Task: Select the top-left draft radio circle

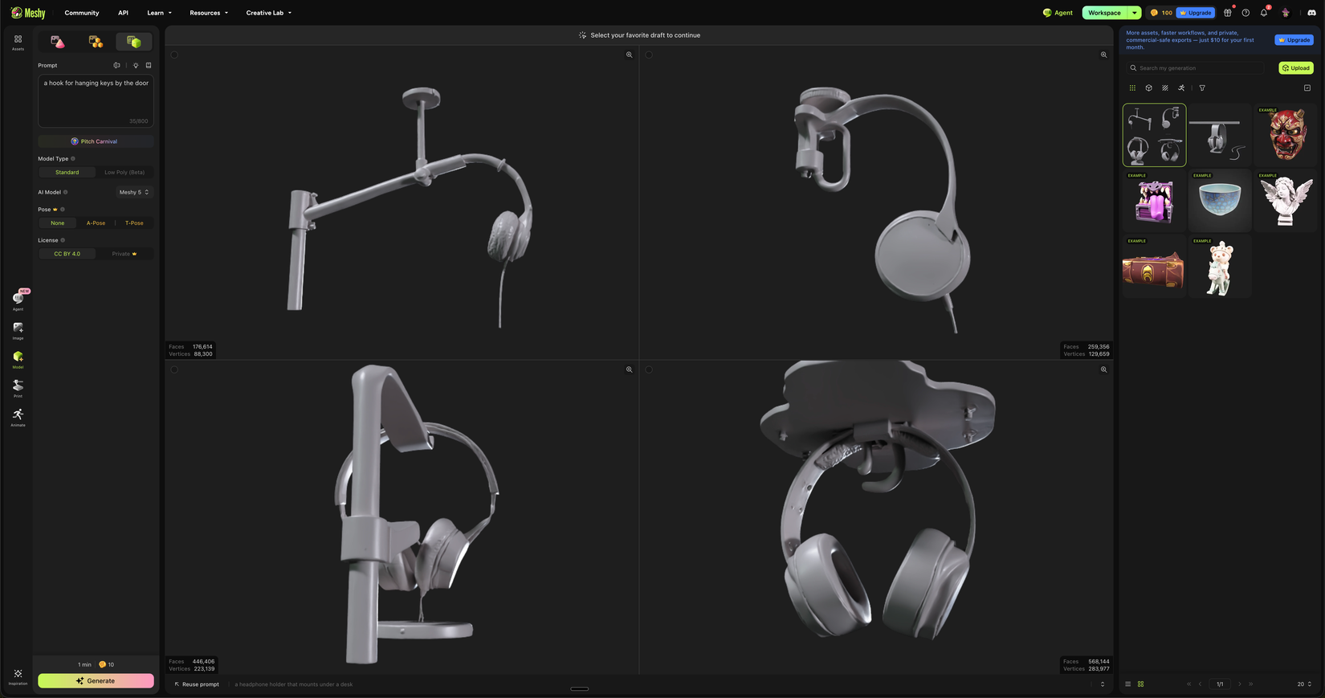Action: pyautogui.click(x=174, y=55)
